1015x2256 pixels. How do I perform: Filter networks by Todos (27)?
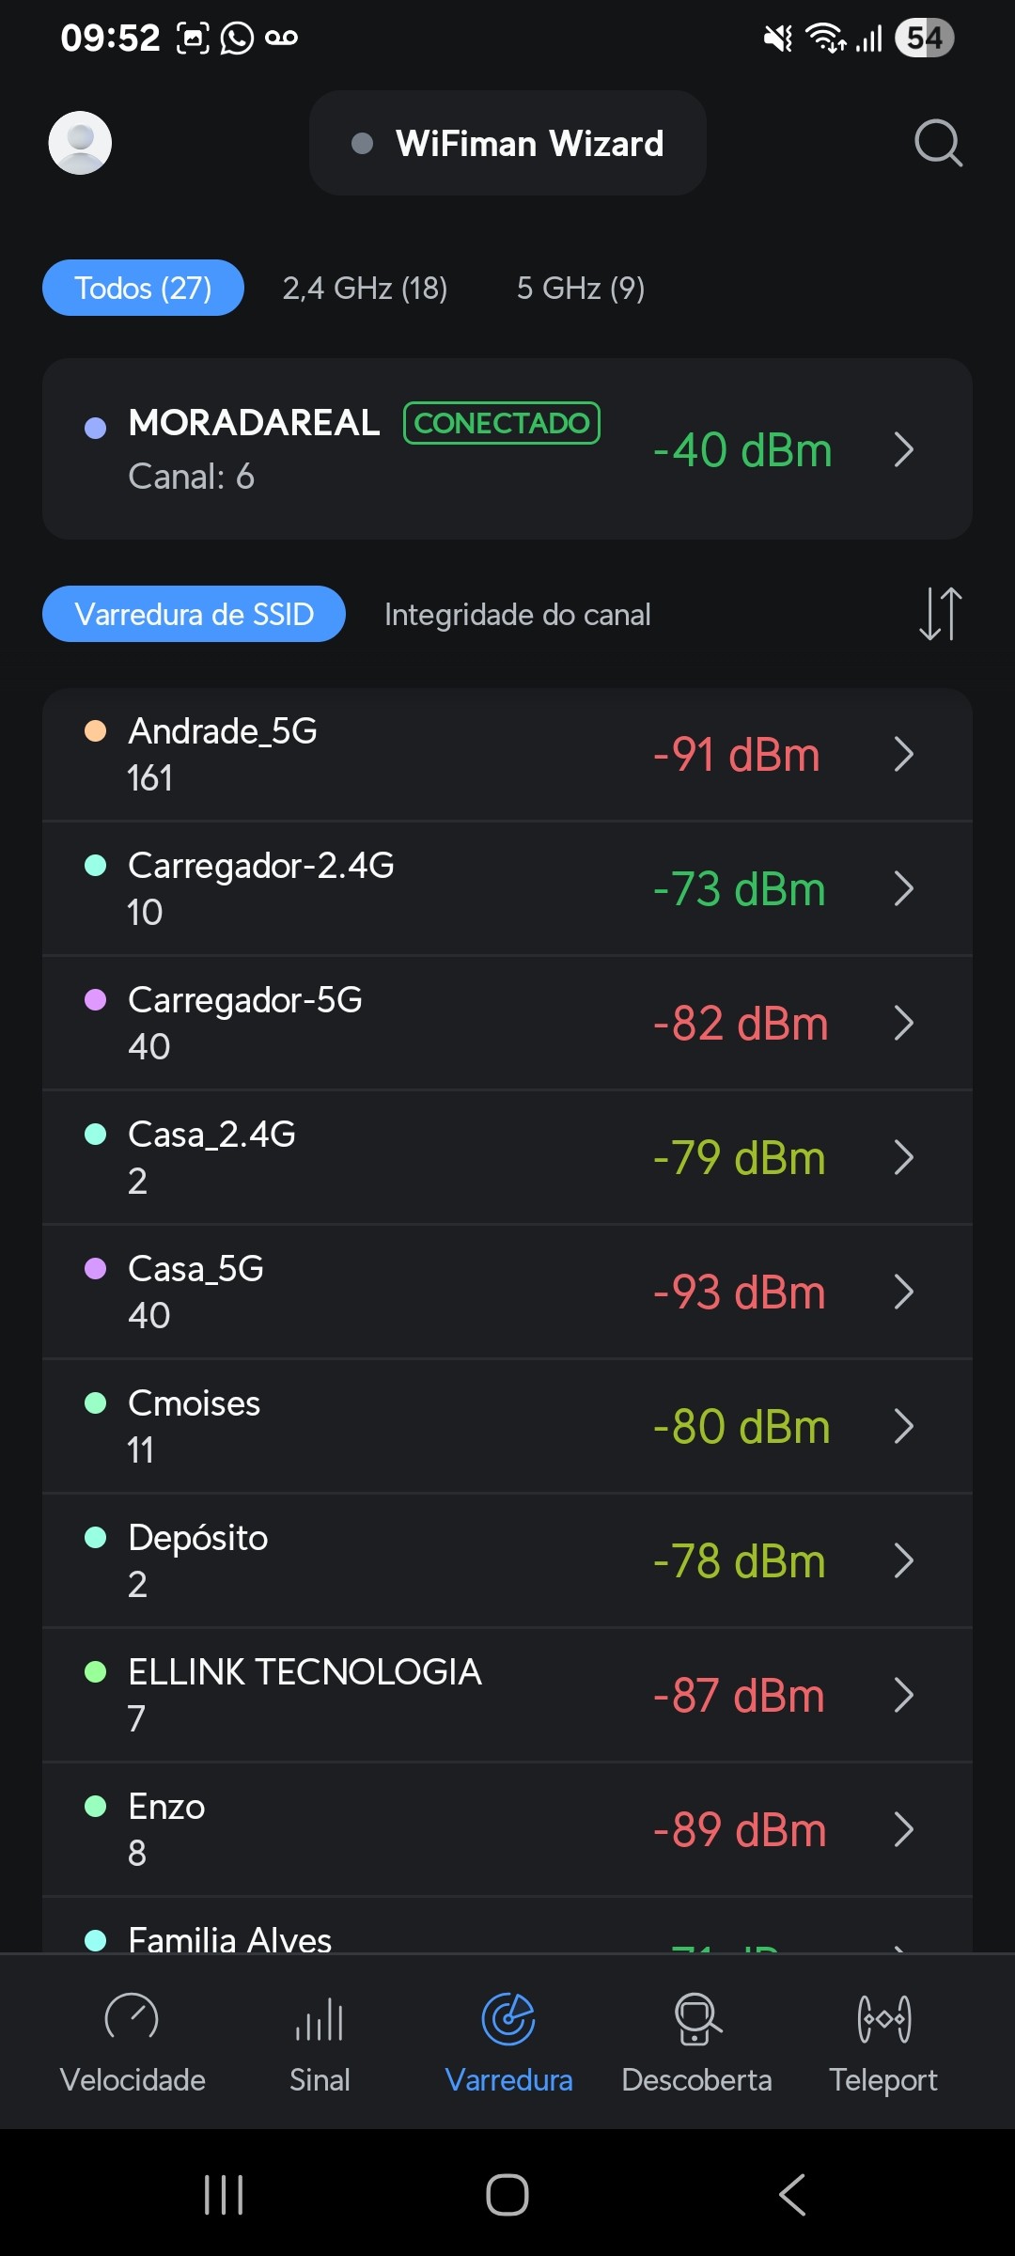pyautogui.click(x=143, y=288)
